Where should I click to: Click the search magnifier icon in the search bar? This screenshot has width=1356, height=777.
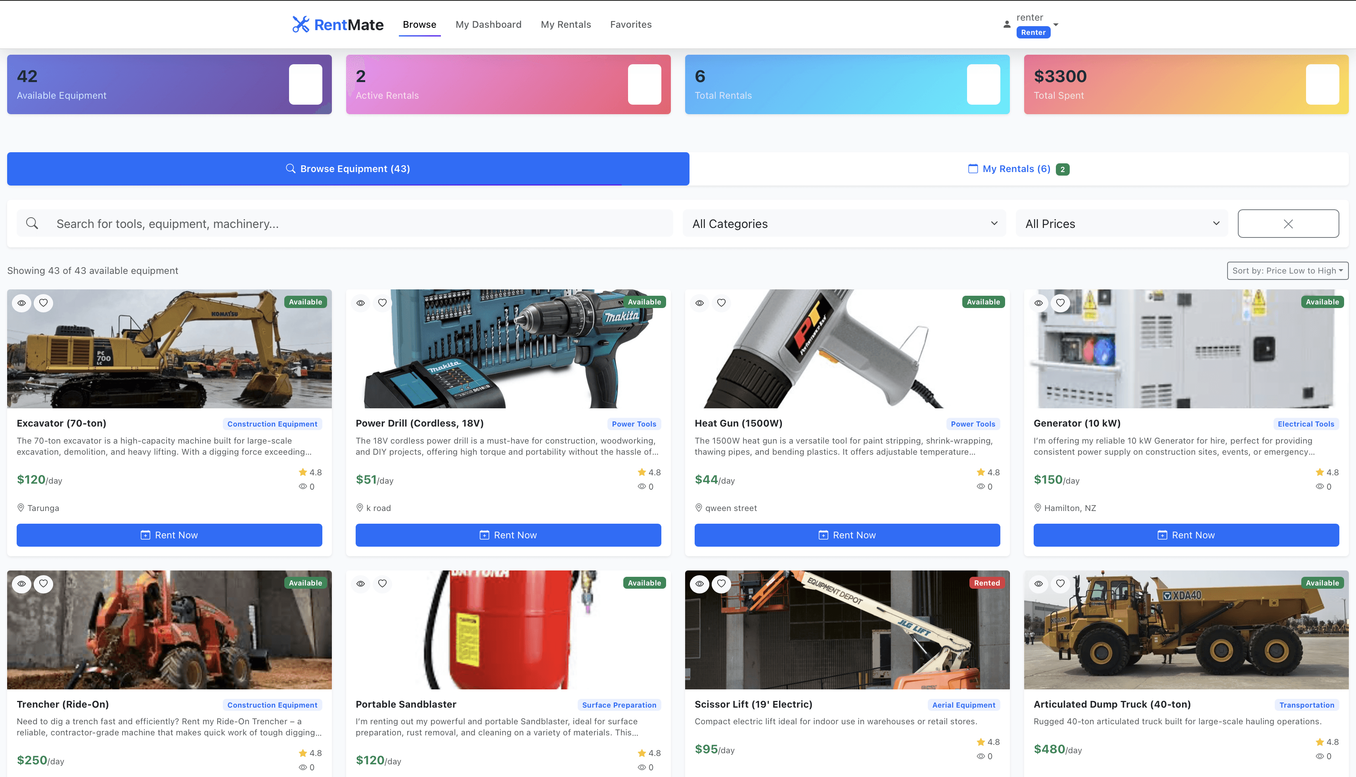(x=32, y=223)
